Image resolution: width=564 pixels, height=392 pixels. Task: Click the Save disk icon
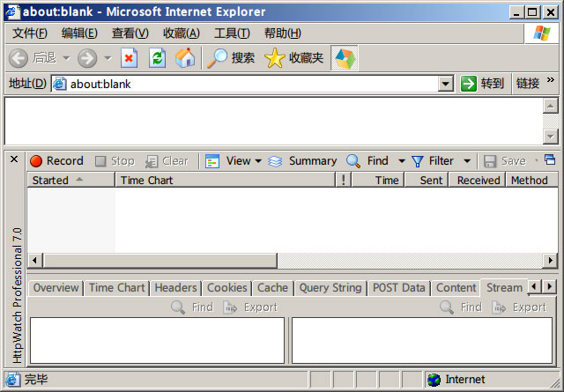pyautogui.click(x=490, y=161)
